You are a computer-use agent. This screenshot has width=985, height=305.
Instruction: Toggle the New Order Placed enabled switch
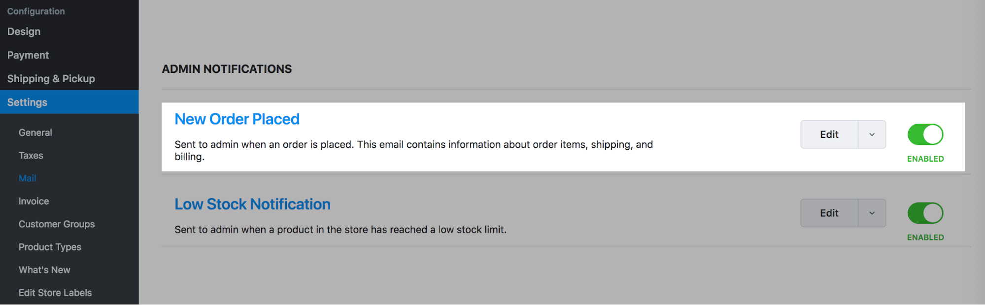925,135
